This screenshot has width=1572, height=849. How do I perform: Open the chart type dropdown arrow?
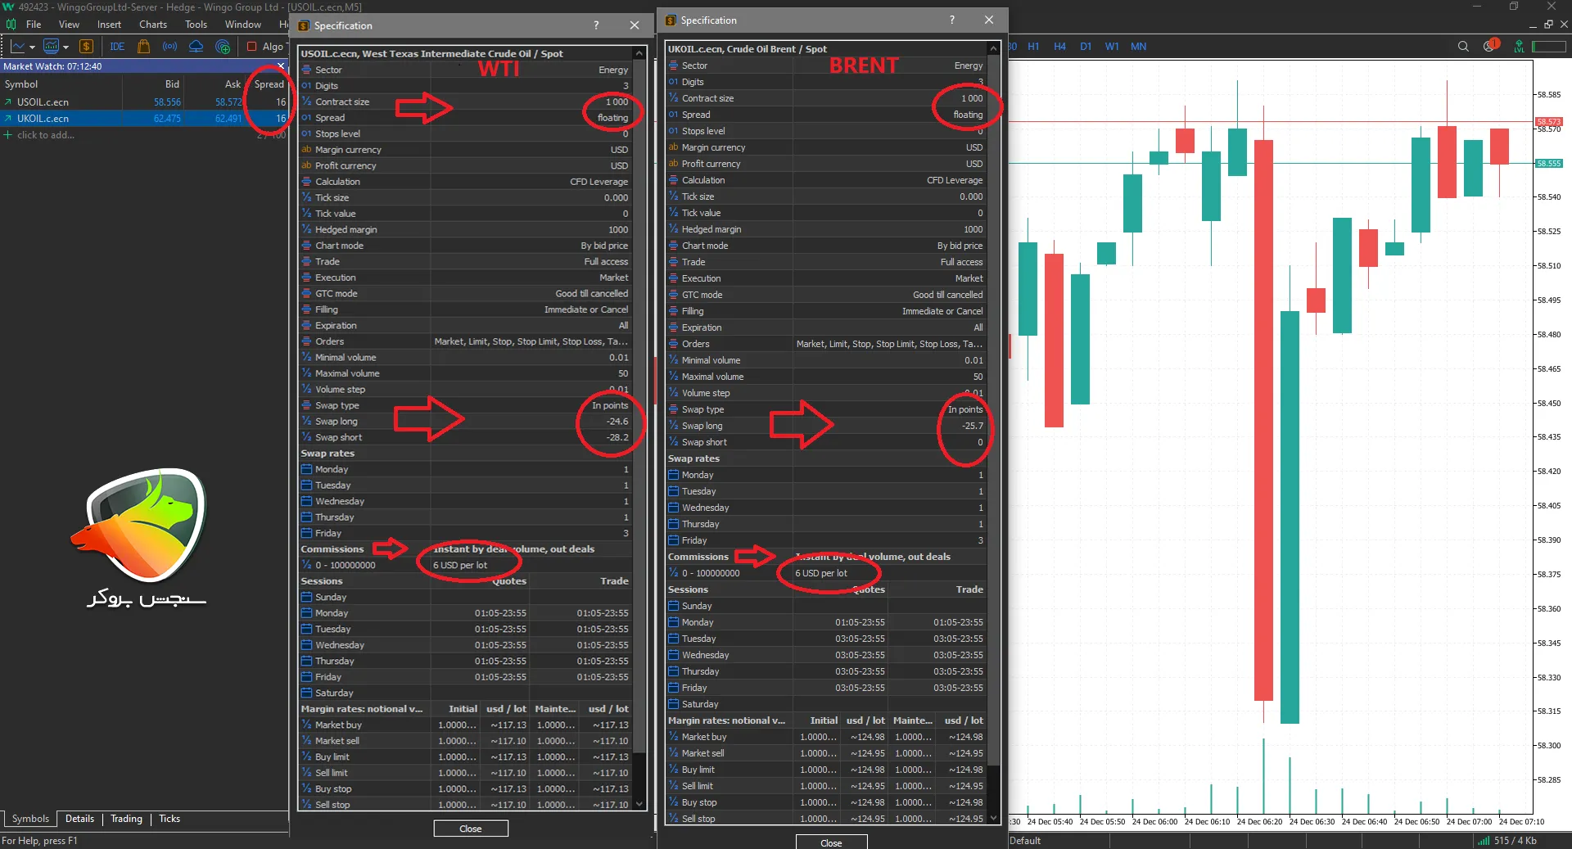tap(32, 47)
